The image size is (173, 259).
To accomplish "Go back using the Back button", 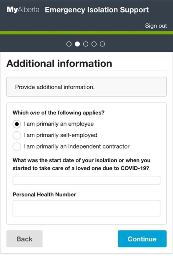I will 24,239.
